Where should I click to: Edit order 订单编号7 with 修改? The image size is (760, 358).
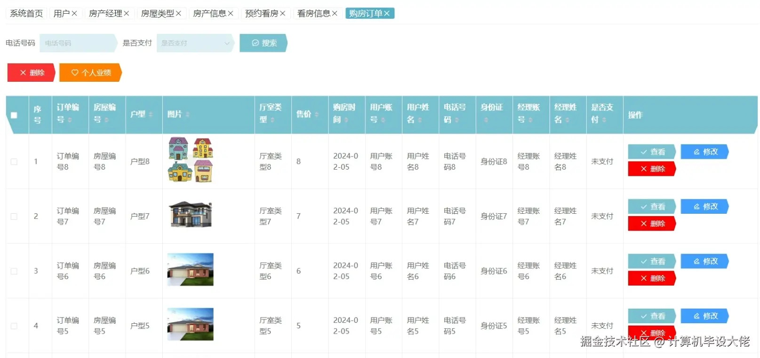pos(704,206)
